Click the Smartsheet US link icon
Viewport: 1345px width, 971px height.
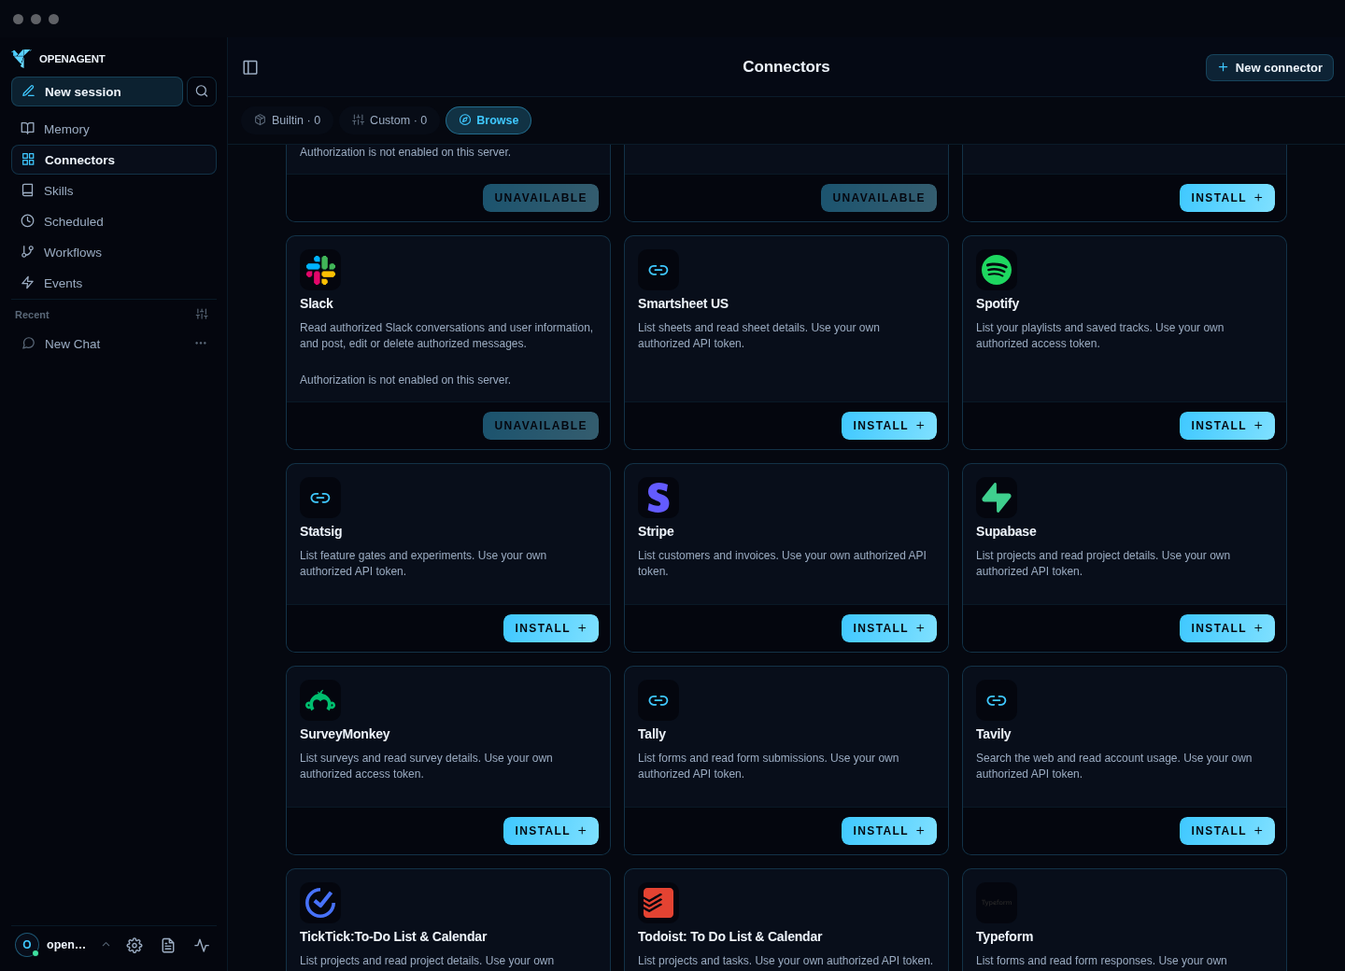658,270
